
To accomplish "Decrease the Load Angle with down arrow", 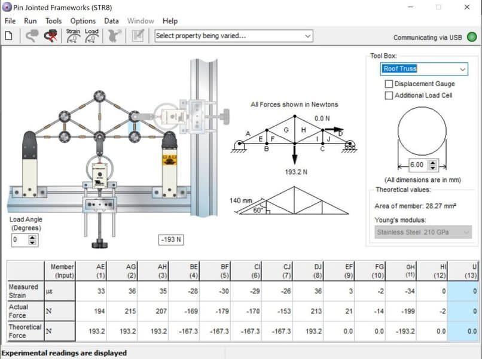I will [x=32, y=242].
